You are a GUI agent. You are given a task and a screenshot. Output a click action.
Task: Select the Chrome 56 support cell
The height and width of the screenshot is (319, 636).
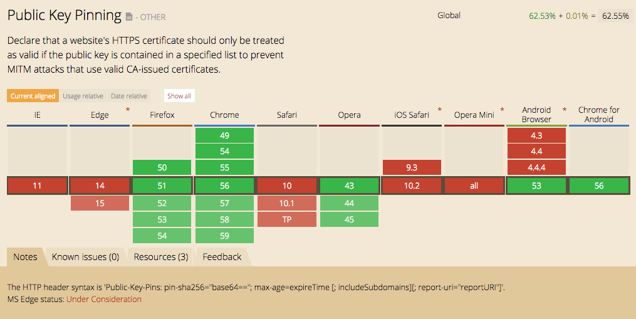pyautogui.click(x=224, y=186)
